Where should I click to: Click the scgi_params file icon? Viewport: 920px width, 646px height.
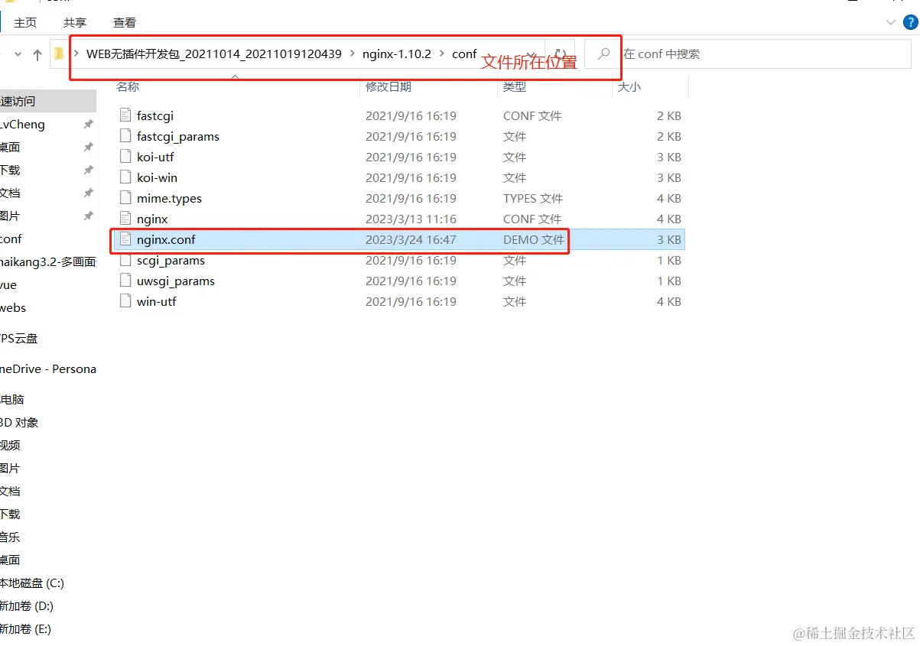pos(126,260)
